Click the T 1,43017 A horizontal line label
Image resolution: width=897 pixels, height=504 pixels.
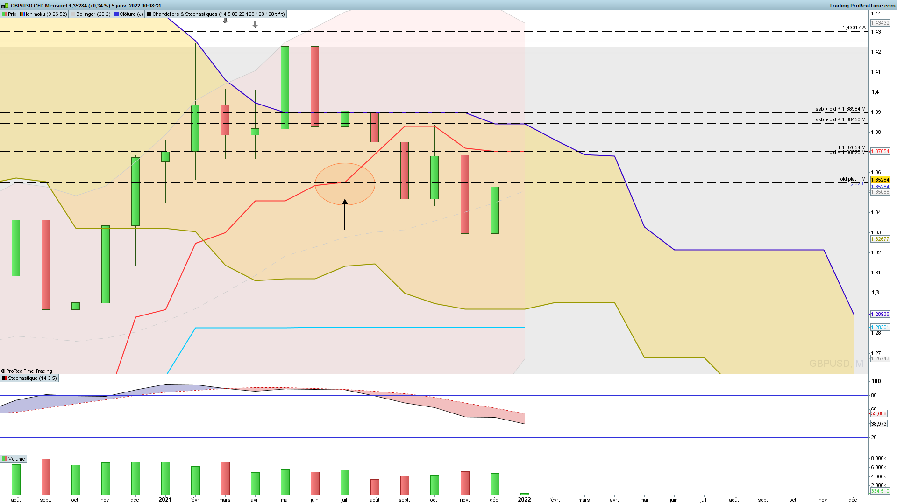point(851,28)
